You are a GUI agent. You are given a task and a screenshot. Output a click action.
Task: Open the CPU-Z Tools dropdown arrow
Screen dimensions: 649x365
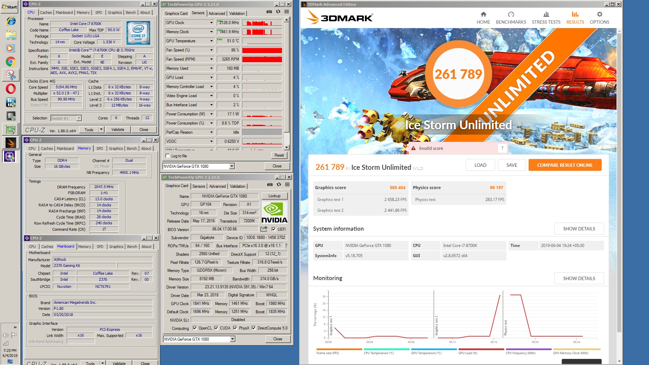(x=101, y=130)
